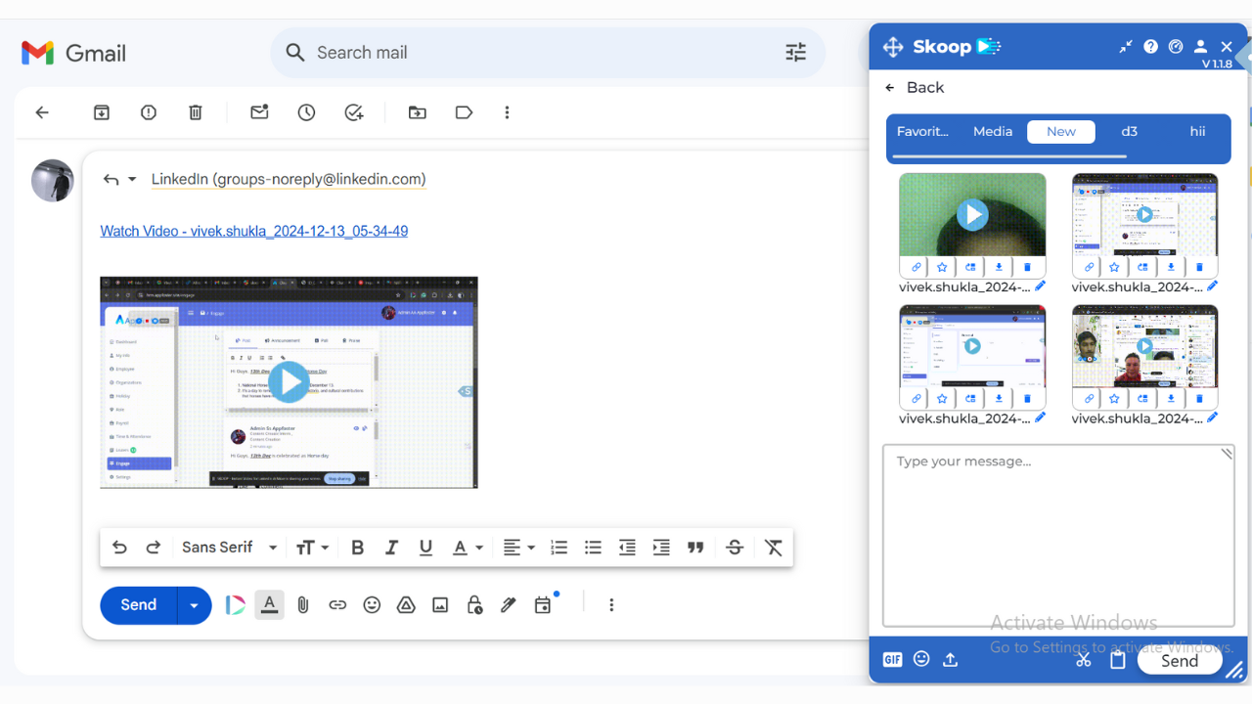Redo the edit in compose toolbar
This screenshot has width=1252, height=704.
pos(153,548)
